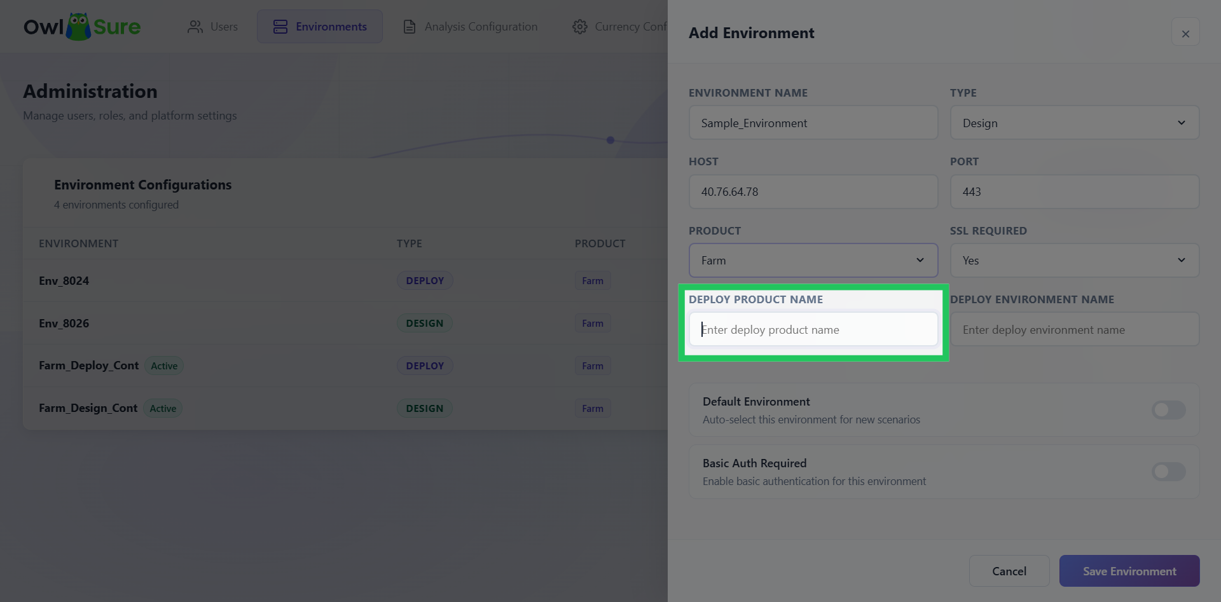The height and width of the screenshot is (602, 1221).
Task: Click the TYPE column header in table
Action: pos(410,243)
